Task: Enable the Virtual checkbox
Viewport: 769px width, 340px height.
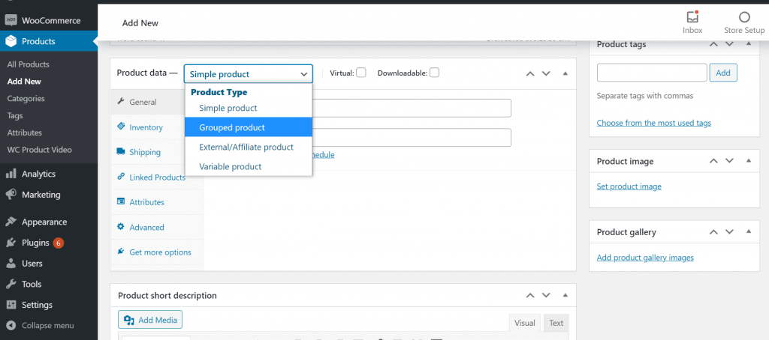Action: coord(361,73)
